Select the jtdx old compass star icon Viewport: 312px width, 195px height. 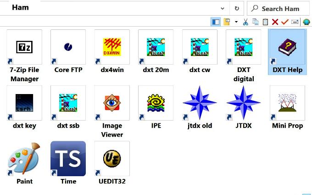200,103
